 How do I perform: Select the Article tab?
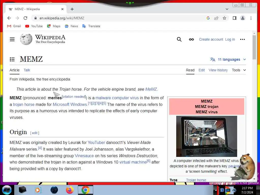[x=14, y=70]
